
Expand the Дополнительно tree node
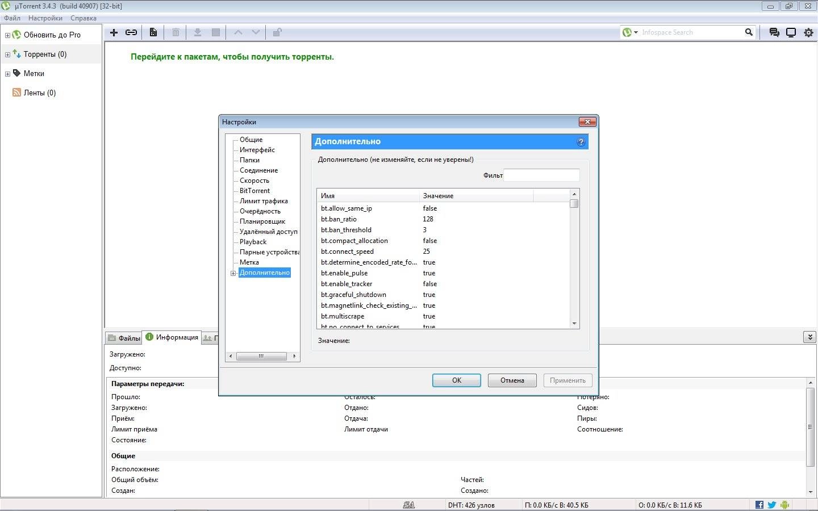coord(233,273)
